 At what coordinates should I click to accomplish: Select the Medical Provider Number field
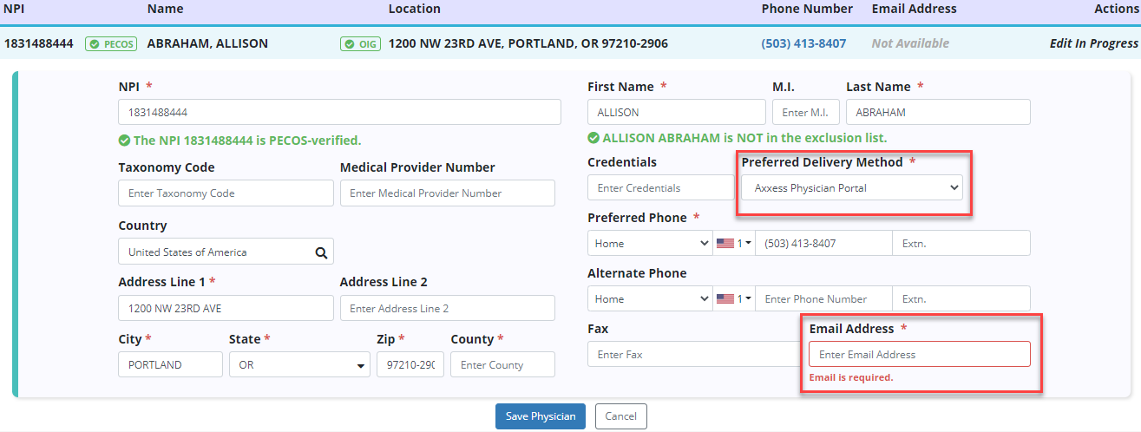pos(447,193)
